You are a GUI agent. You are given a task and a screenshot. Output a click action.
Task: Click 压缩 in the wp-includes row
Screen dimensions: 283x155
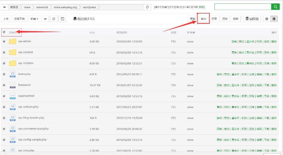(x=267, y=63)
